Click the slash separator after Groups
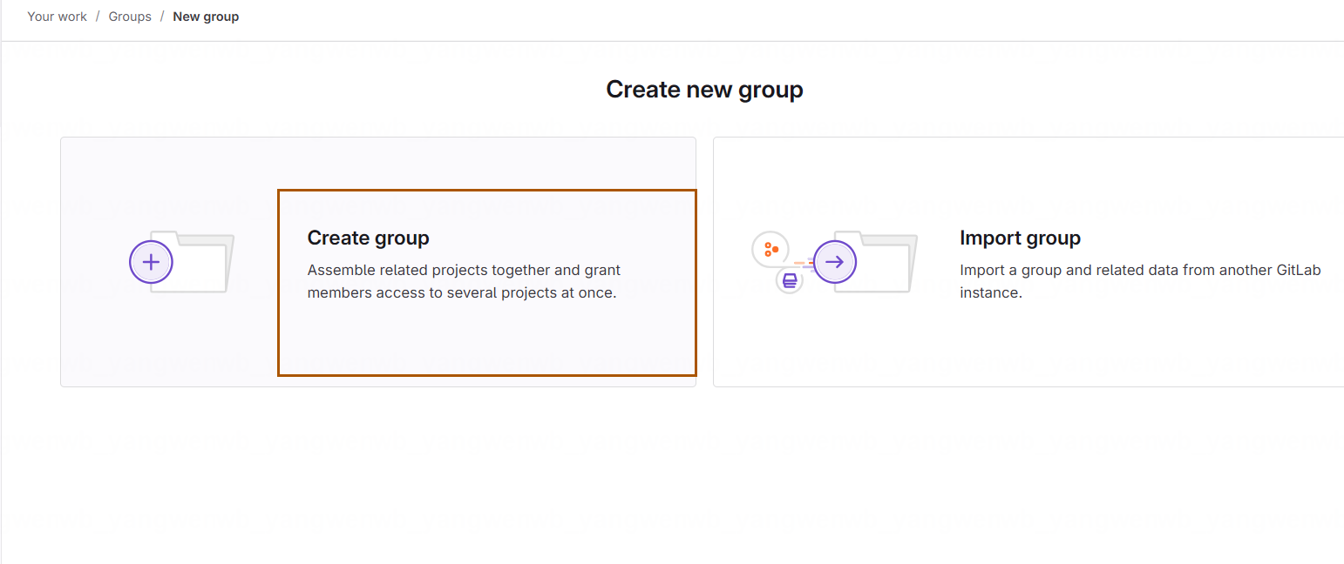The height and width of the screenshot is (564, 1344). pos(162,17)
